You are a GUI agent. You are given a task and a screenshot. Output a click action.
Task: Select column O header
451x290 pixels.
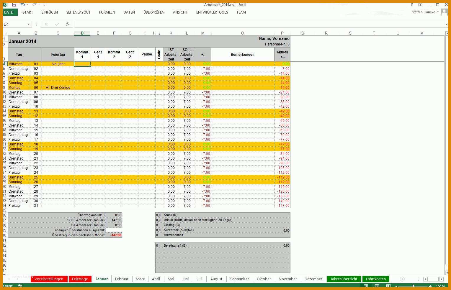[x=243, y=33]
